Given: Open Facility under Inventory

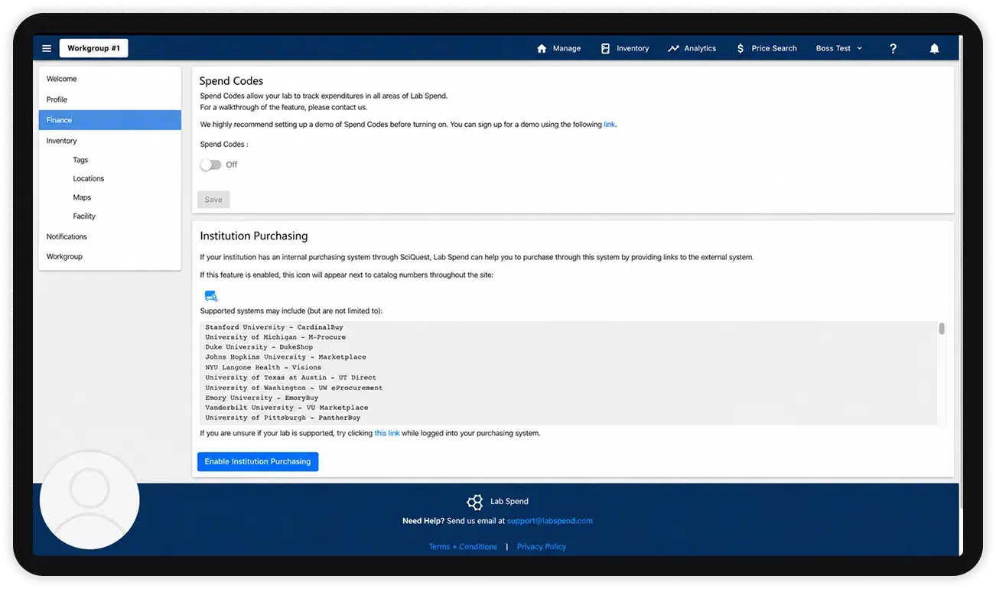Looking at the screenshot, I should coord(84,216).
